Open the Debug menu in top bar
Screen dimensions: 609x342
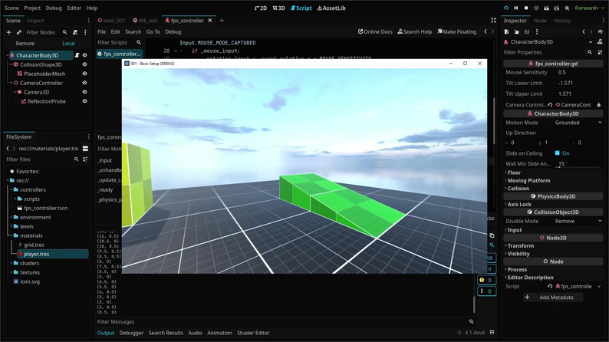pyautogui.click(x=54, y=8)
